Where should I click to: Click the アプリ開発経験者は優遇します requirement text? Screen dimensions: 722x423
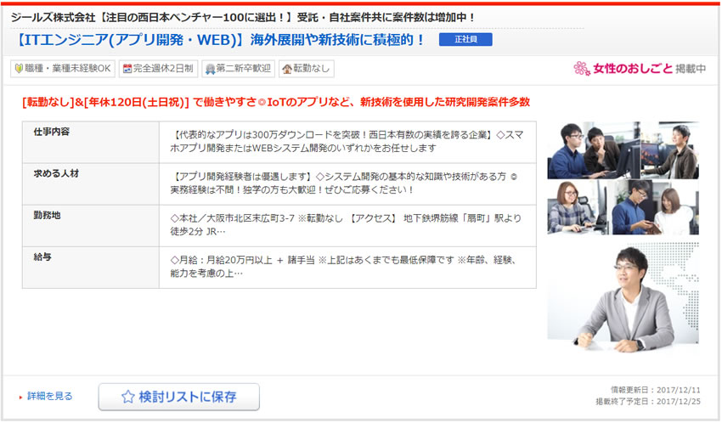tap(343, 183)
